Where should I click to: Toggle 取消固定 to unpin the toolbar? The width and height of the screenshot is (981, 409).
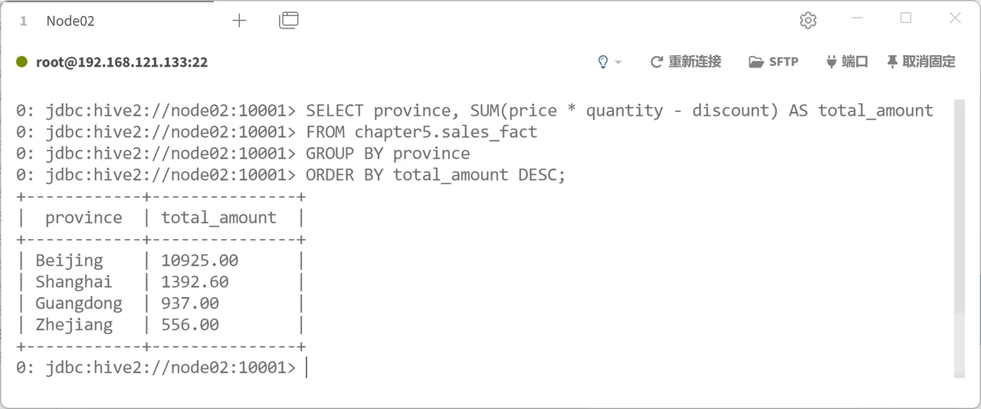[921, 62]
